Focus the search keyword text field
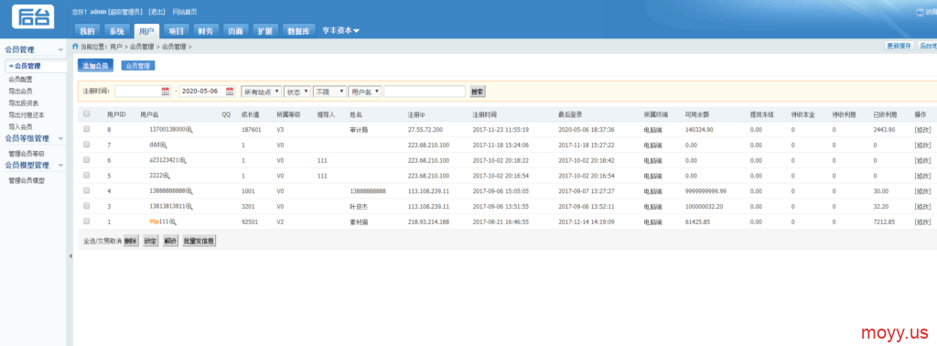 [x=425, y=92]
